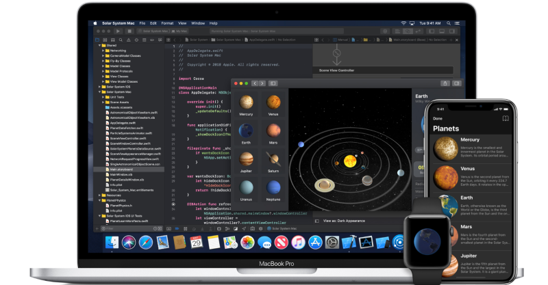
Task: Click the Scene View Controller bar
Action: pyautogui.click(x=383, y=70)
